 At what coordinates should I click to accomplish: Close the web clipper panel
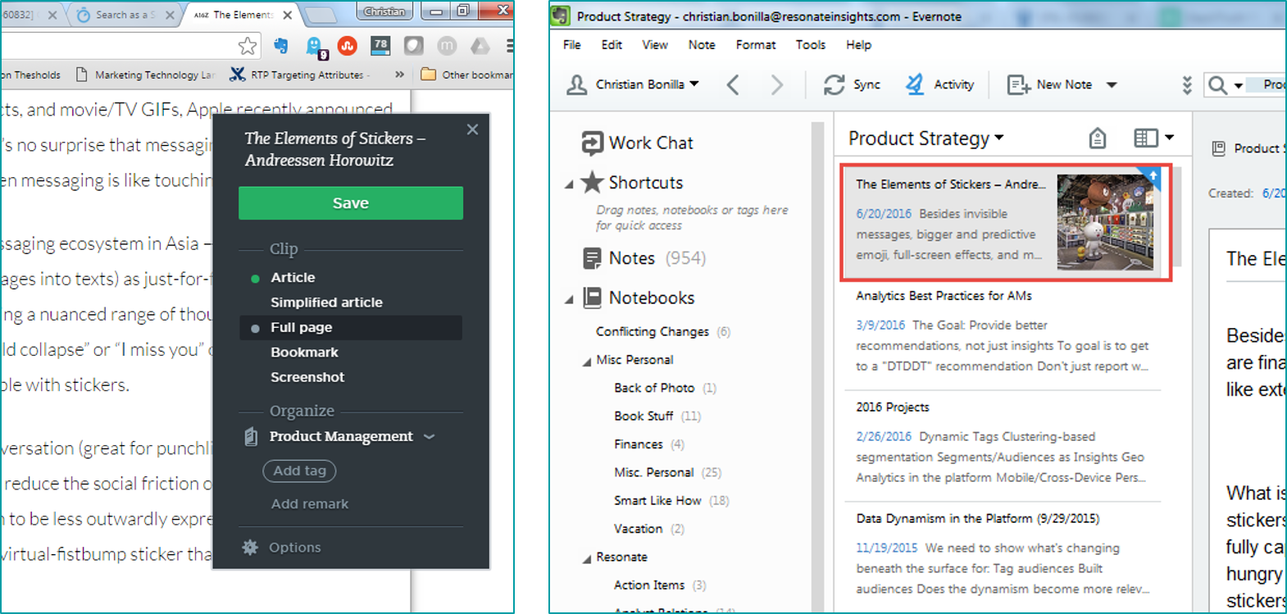click(x=472, y=130)
